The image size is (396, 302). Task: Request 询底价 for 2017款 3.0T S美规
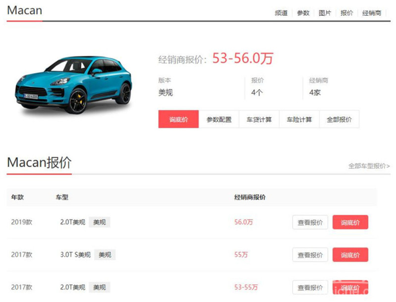pos(350,255)
